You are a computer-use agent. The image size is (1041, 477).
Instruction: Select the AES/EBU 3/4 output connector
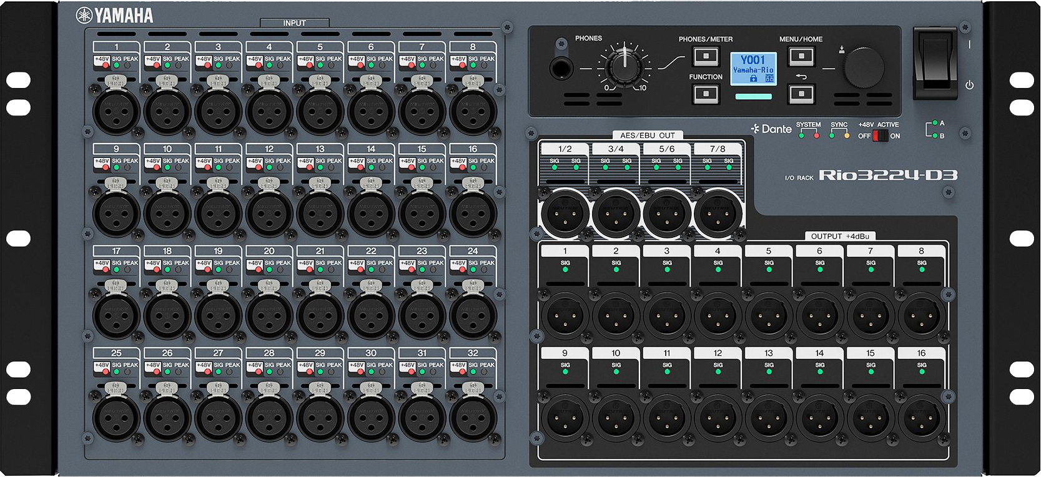tap(616, 214)
